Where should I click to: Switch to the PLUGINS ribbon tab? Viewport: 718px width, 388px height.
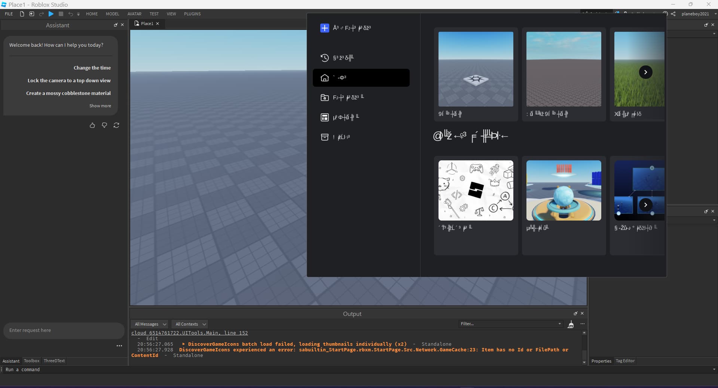(x=192, y=14)
